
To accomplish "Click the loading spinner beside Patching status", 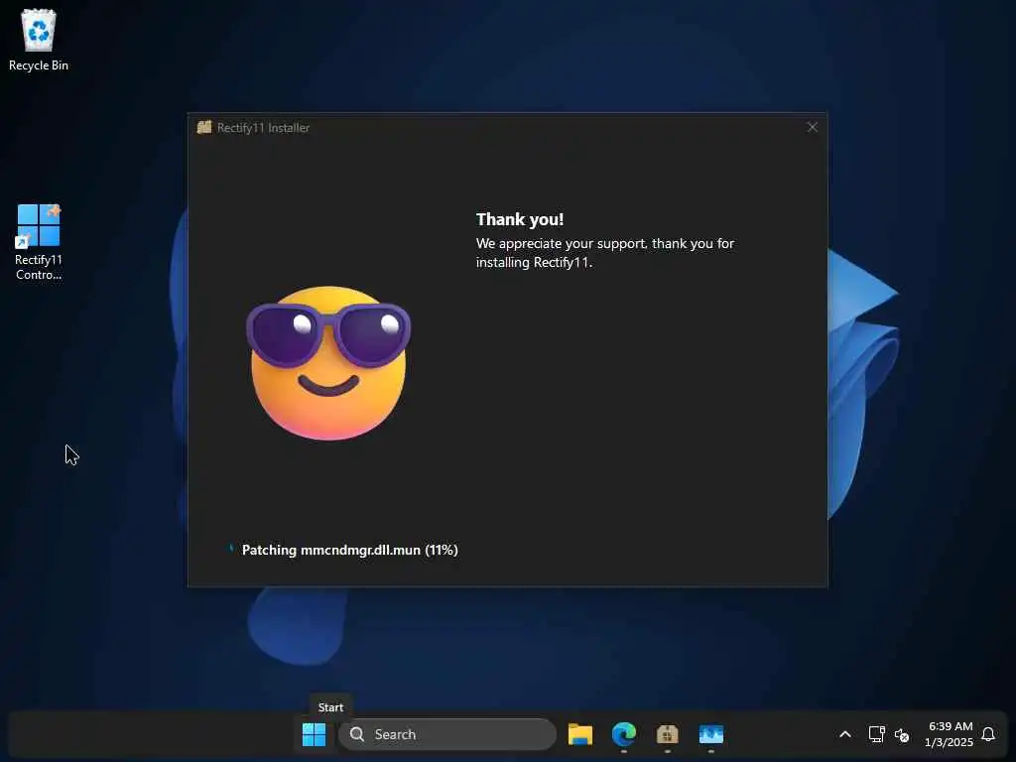I will coord(231,549).
